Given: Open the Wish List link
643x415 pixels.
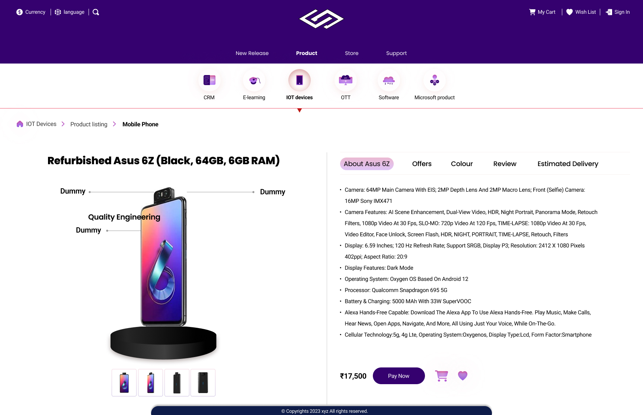Looking at the screenshot, I should [x=581, y=12].
